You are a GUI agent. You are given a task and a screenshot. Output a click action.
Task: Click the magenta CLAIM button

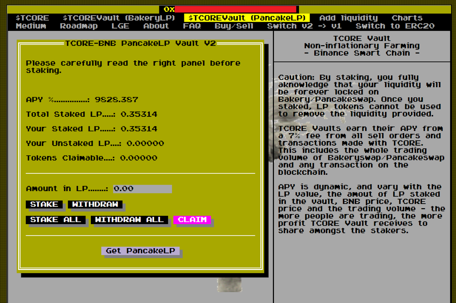click(x=192, y=220)
